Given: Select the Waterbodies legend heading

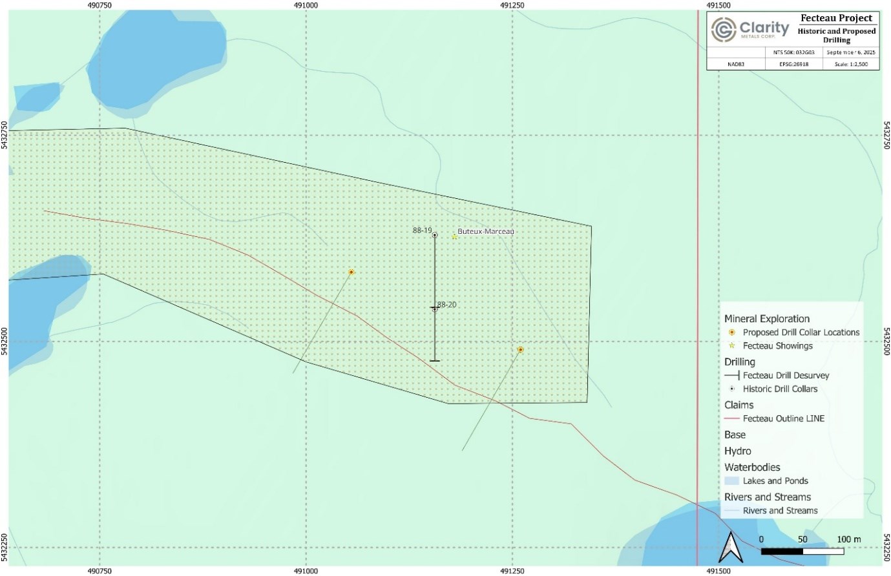Looking at the screenshot, I should [752, 467].
